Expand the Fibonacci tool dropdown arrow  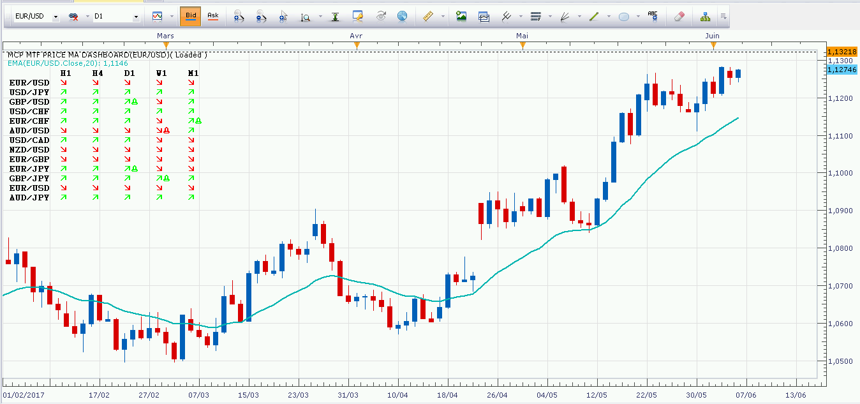pos(550,16)
